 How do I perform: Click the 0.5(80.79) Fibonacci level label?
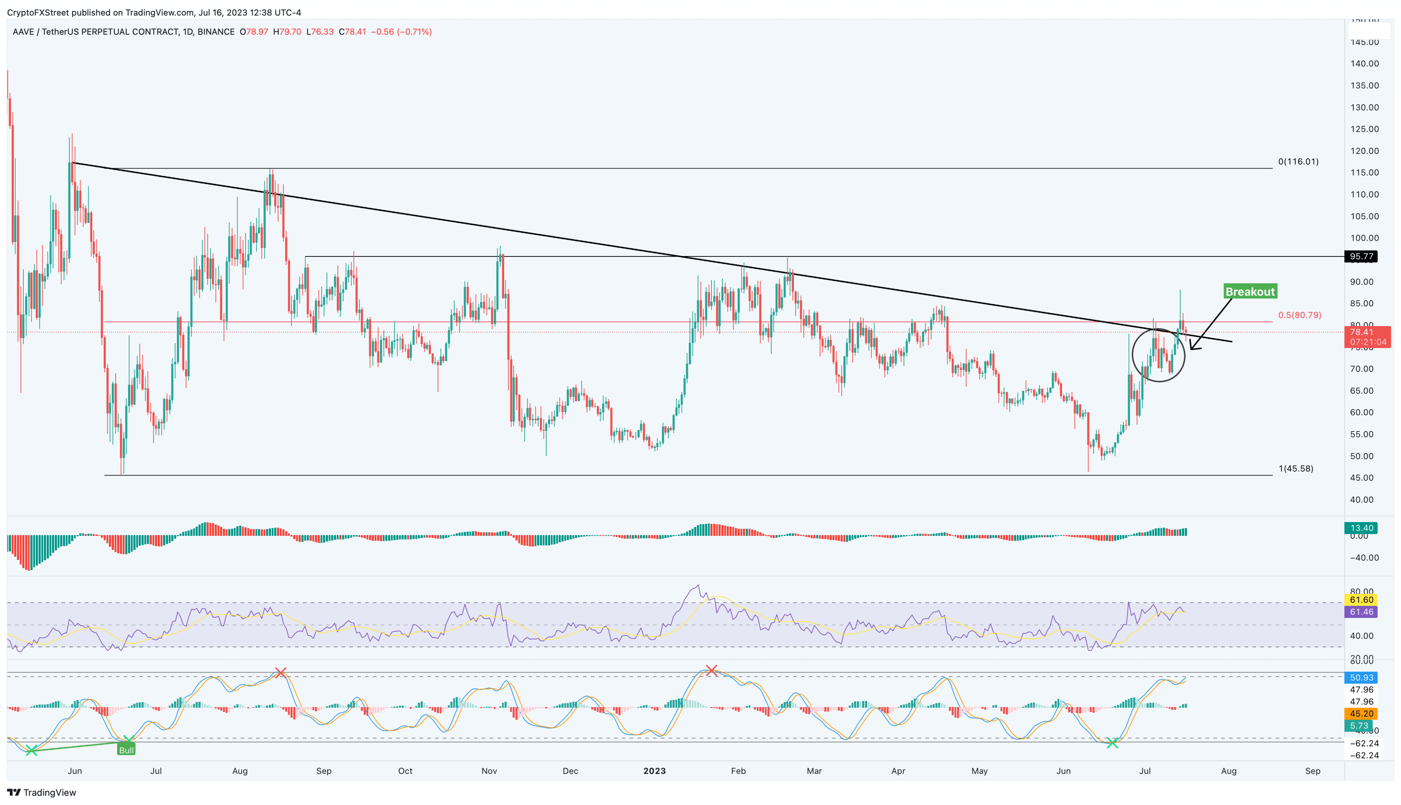tap(1299, 314)
